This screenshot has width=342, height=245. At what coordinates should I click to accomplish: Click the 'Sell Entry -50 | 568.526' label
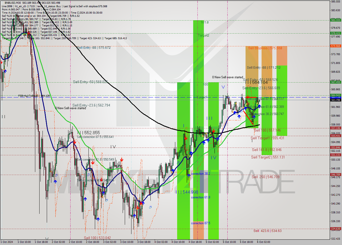point(260,80)
